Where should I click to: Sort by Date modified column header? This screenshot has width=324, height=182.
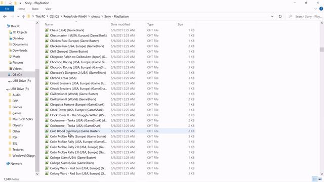coord(120,24)
